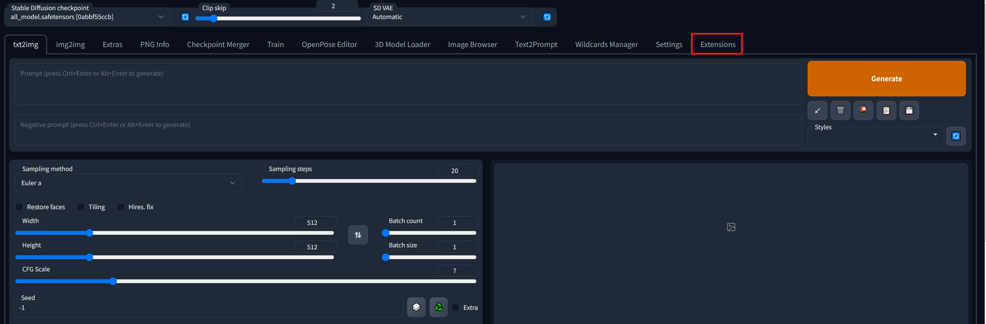This screenshot has height=324, width=986.
Task: Open the OpenPose Editor tab
Action: [329, 44]
